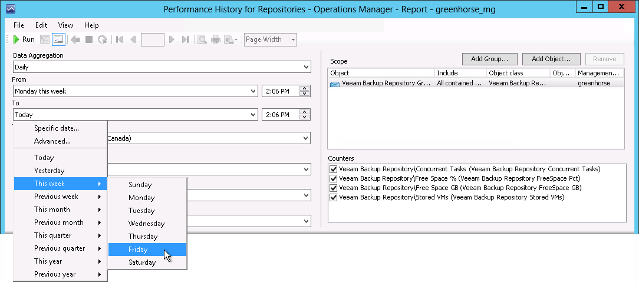Click the Object class column header
Screen dimensions: 639x286
pyautogui.click(x=518, y=73)
